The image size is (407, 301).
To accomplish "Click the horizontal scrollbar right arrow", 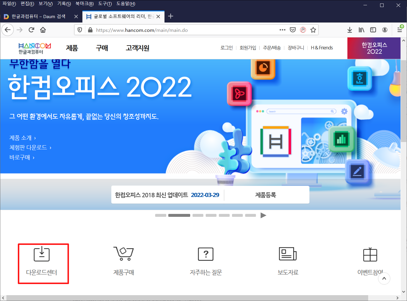I will [397, 298].
